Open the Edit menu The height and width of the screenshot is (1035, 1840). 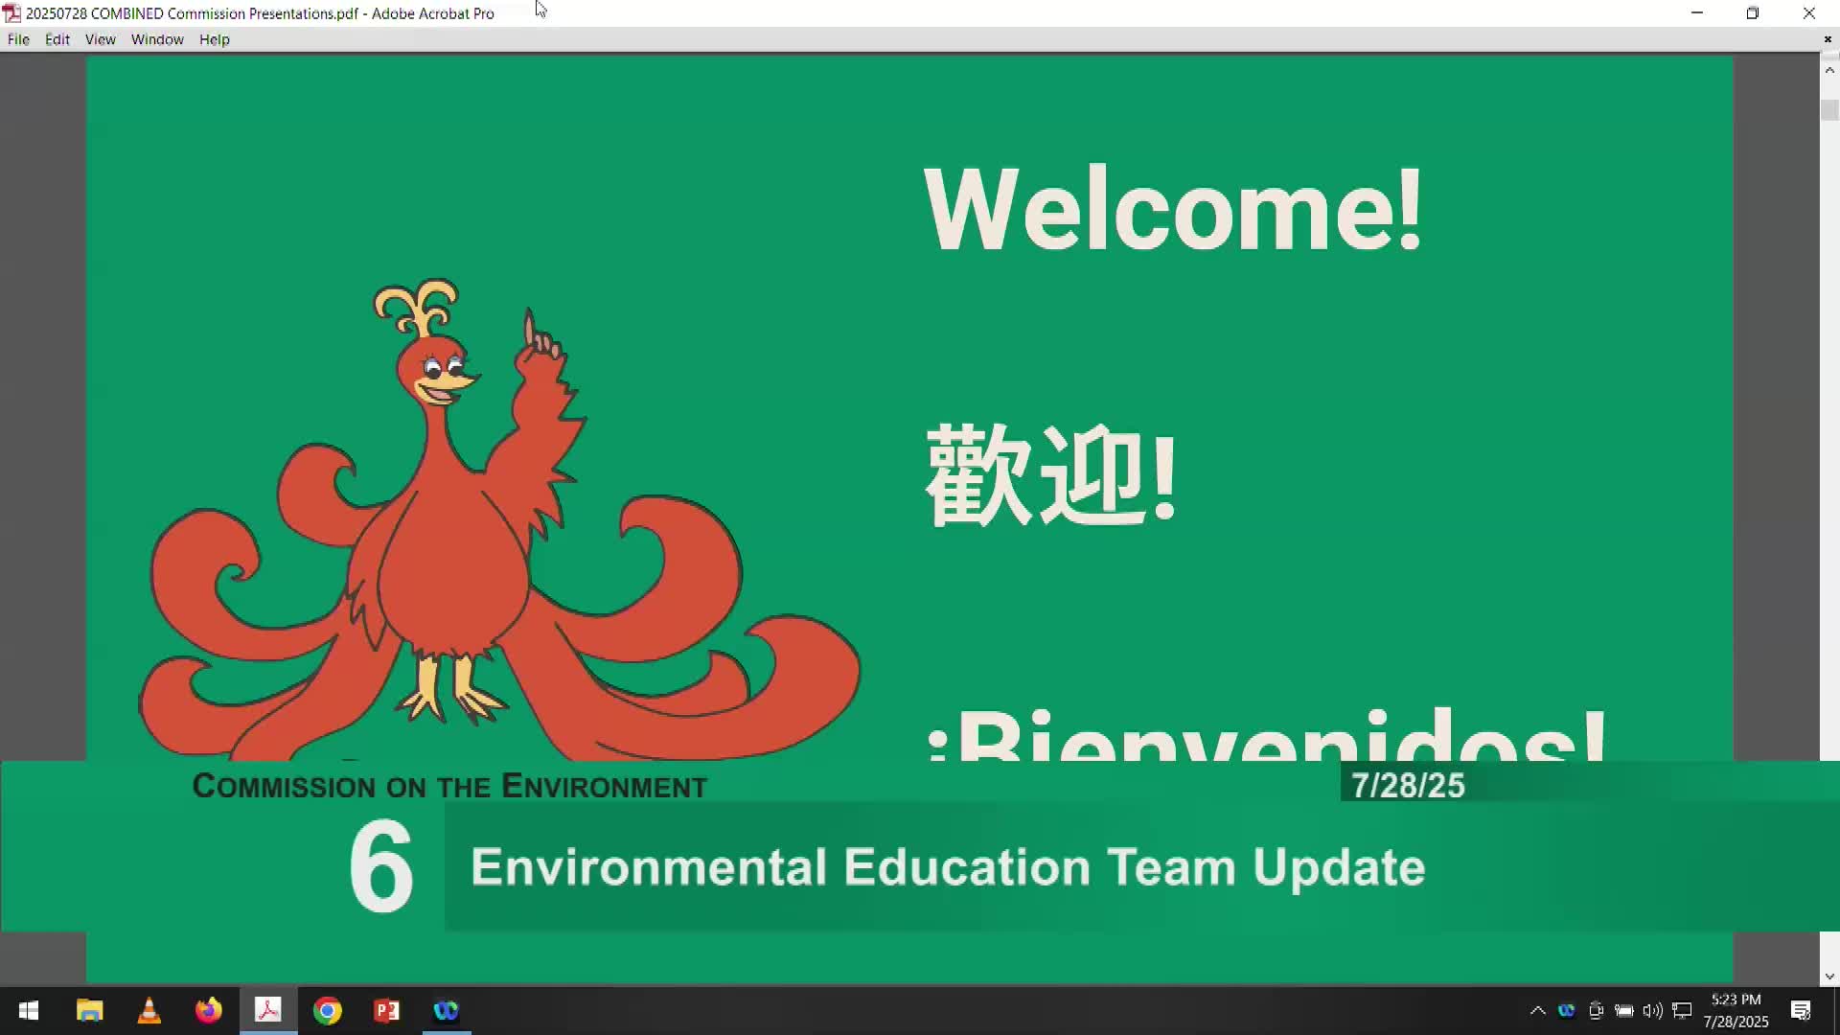pos(57,39)
